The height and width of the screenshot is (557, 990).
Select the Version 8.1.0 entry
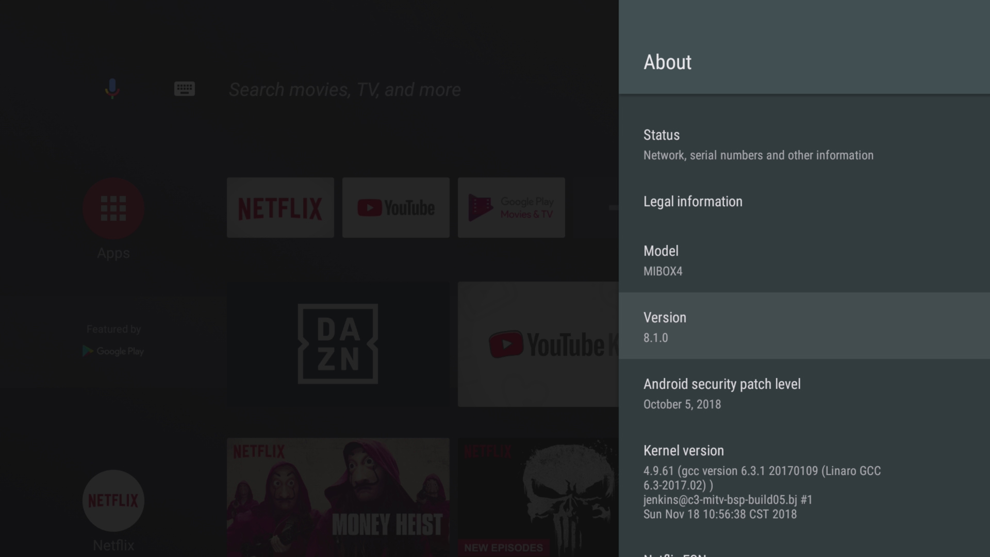pyautogui.click(x=804, y=326)
